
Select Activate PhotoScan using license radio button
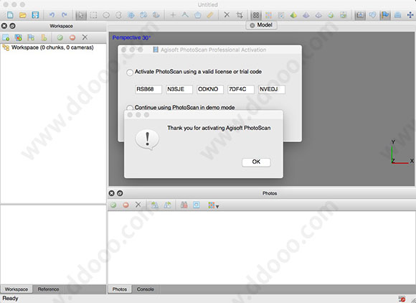click(x=130, y=73)
